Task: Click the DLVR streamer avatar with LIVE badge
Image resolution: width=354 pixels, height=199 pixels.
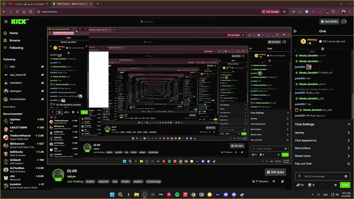Action: point(58,175)
